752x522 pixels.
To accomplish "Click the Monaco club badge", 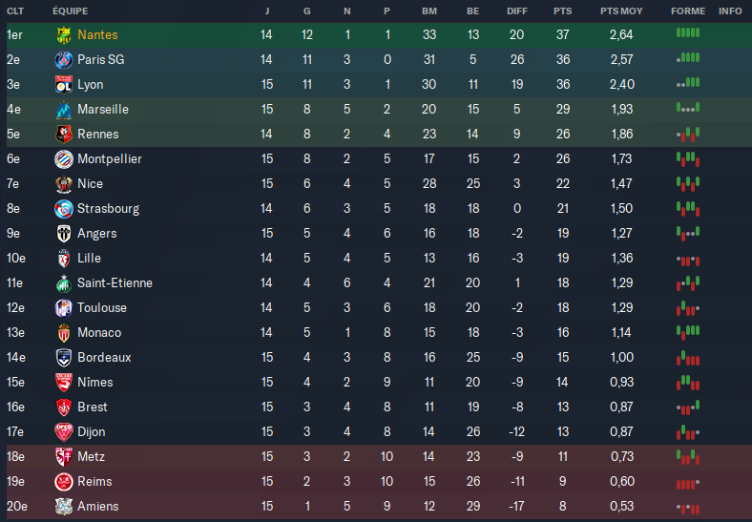I will (64, 333).
